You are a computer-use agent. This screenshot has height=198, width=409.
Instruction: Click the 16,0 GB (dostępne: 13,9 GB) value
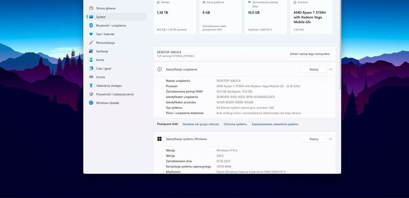[x=234, y=92]
